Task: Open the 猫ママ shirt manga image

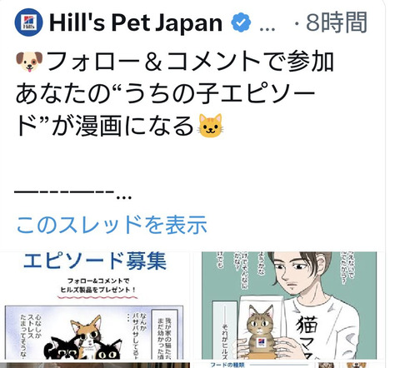Action: click(289, 306)
